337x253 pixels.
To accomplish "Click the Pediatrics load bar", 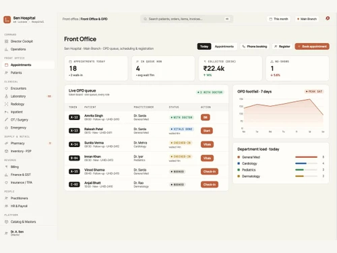I will pyautogui.click(x=306, y=170).
